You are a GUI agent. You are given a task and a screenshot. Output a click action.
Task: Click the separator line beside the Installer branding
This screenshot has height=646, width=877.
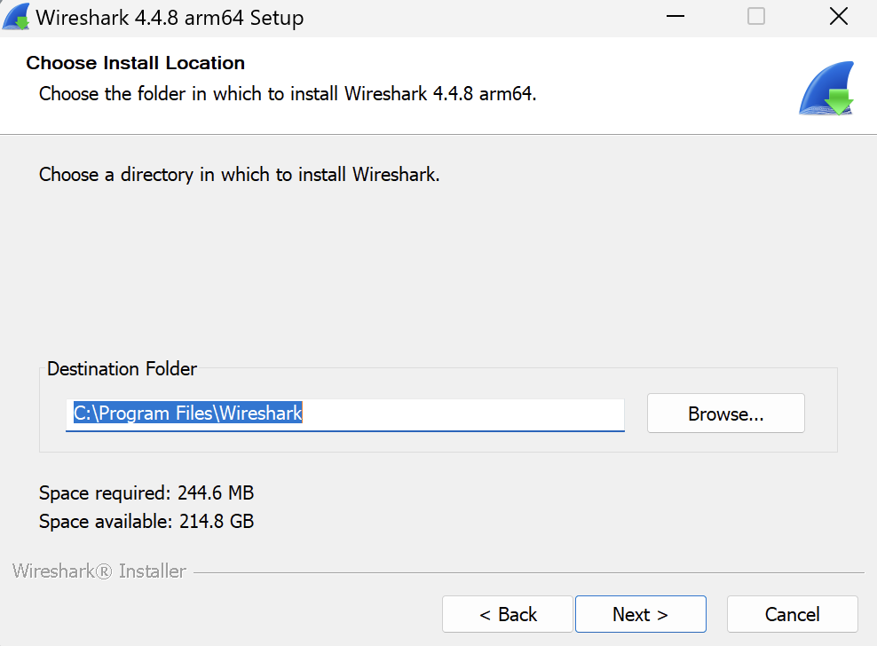528,572
